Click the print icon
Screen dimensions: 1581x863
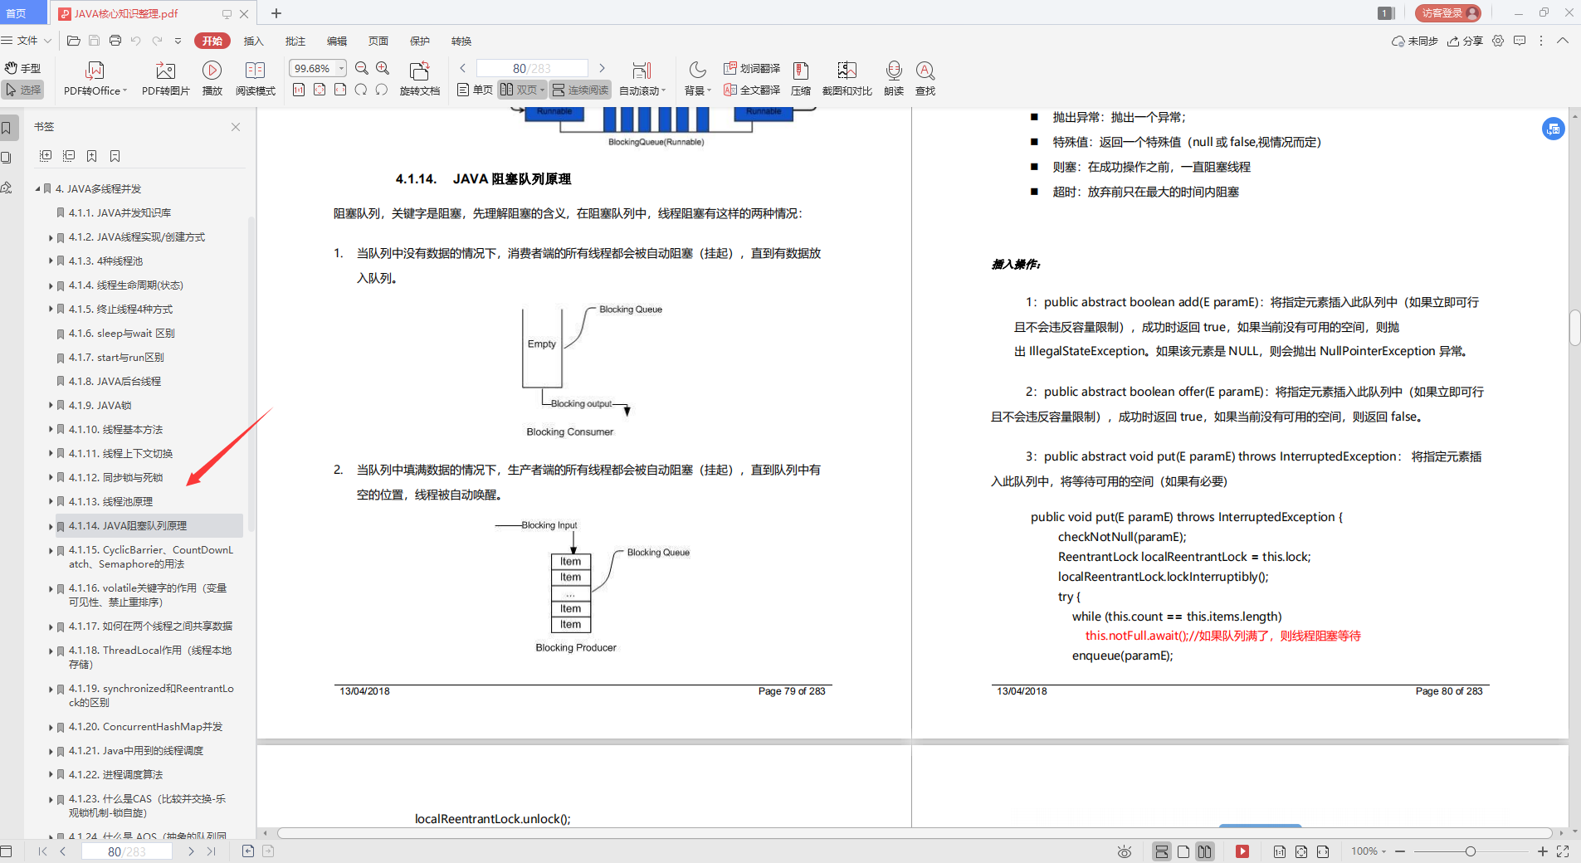pyautogui.click(x=115, y=41)
